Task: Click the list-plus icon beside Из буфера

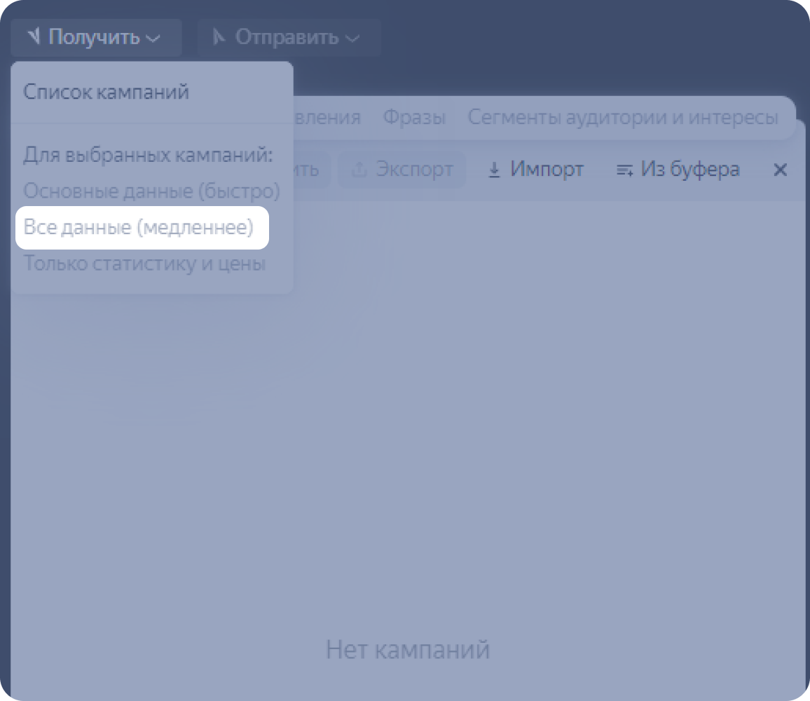Action: pyautogui.click(x=624, y=170)
